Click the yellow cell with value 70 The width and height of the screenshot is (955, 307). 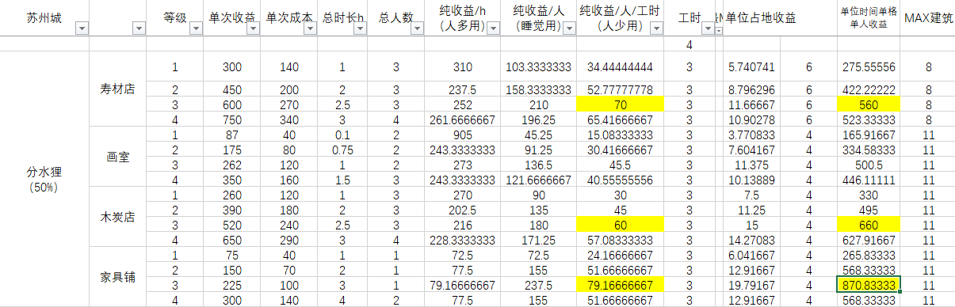(621, 104)
